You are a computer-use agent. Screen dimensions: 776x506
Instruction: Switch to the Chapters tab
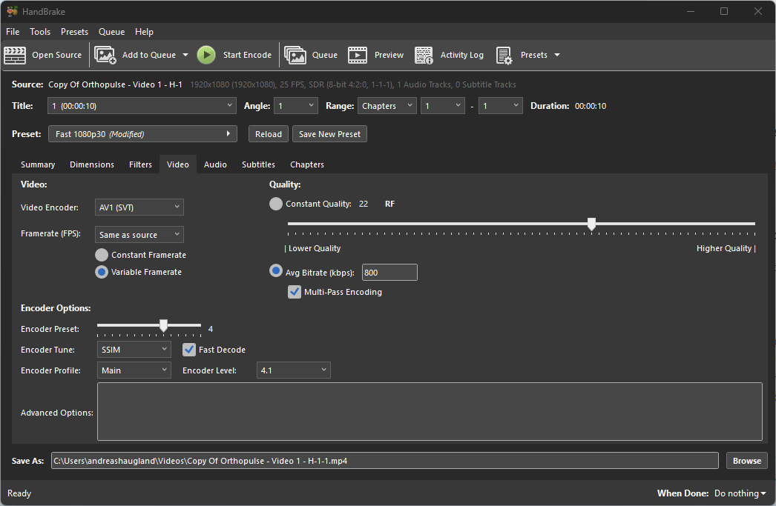point(307,164)
